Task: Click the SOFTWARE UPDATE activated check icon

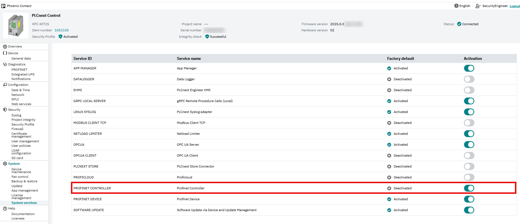Action: click(x=389, y=210)
